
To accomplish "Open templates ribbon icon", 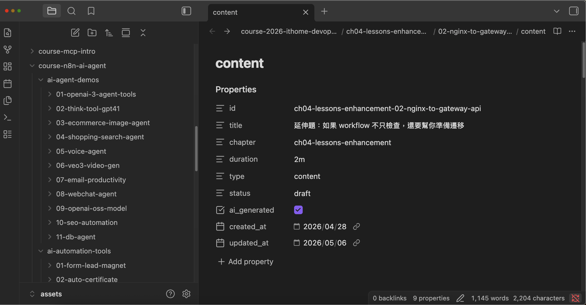I will click(x=8, y=100).
